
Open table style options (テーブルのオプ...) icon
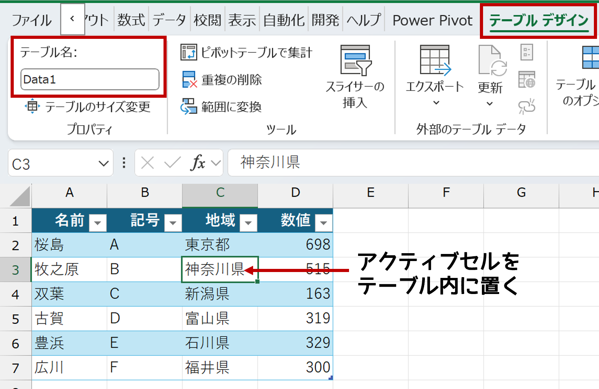click(x=591, y=57)
